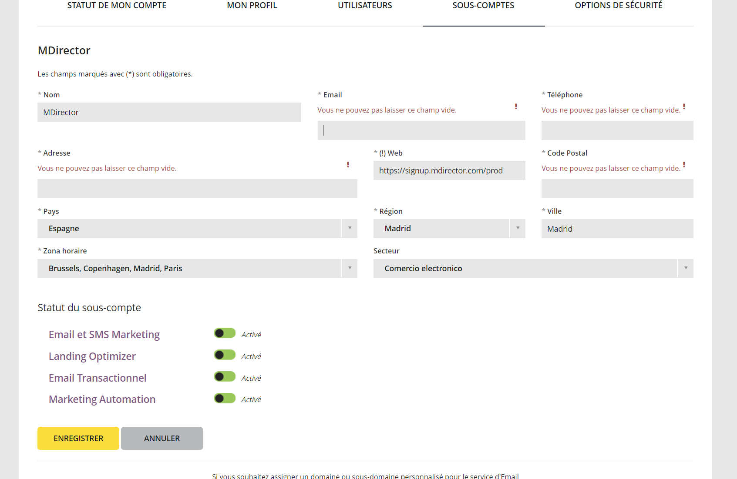Image resolution: width=737 pixels, height=479 pixels.
Task: Toggle the Email et SMS Marketing switch
Action: coord(225,333)
